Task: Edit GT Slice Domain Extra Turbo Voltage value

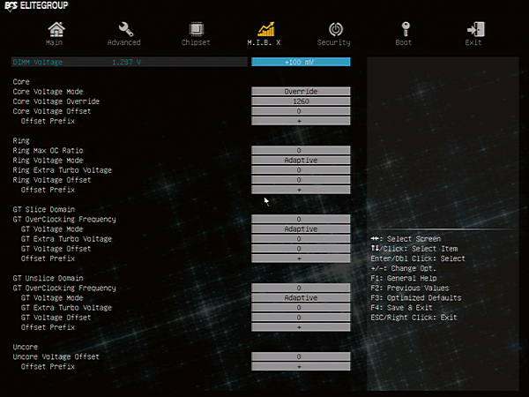Action: point(301,238)
